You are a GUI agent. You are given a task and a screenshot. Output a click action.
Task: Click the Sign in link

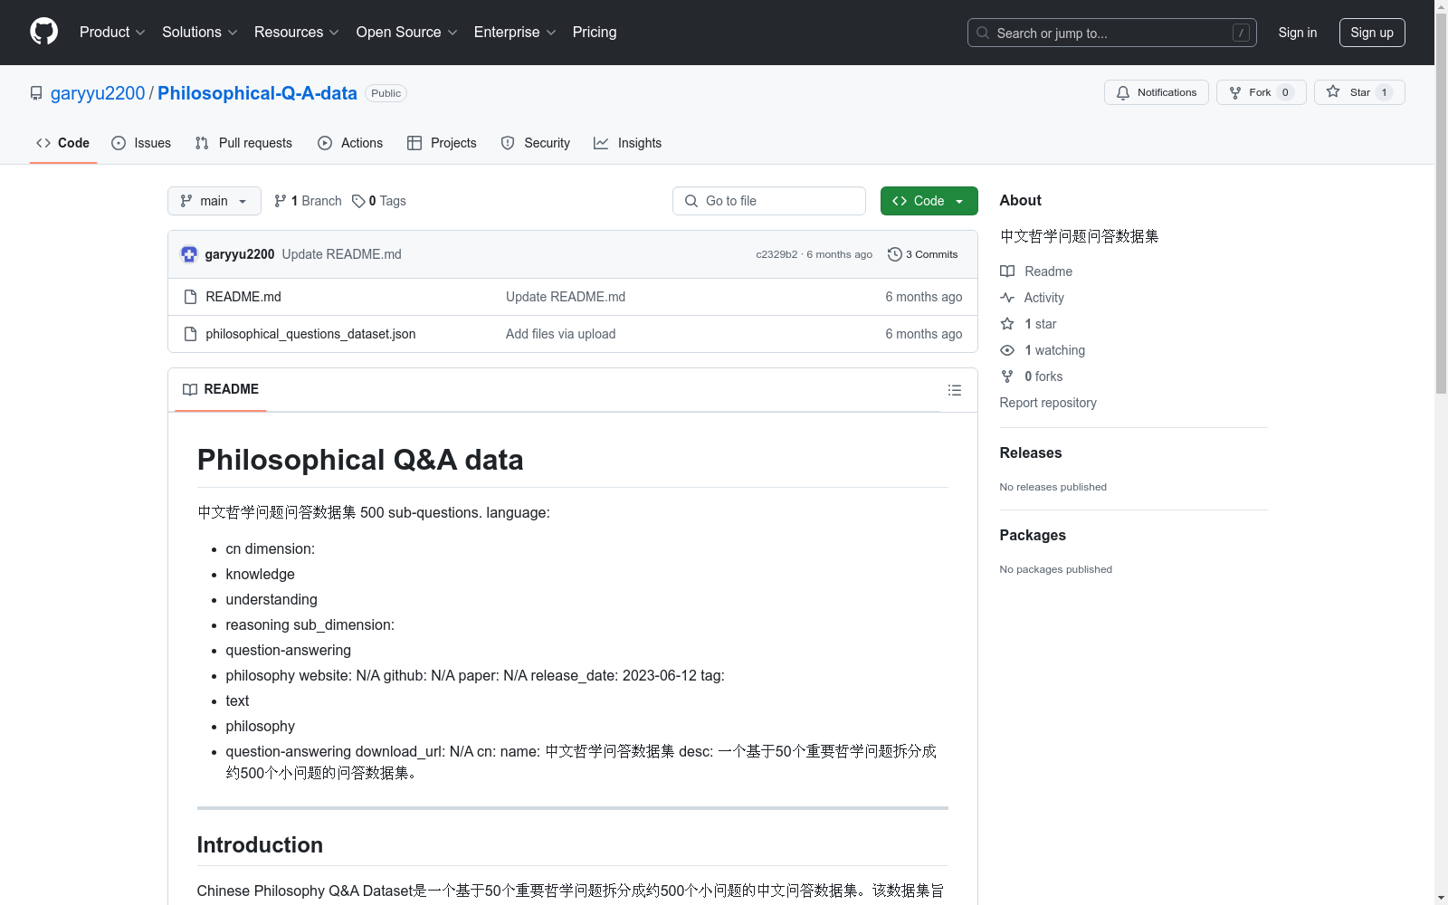[x=1297, y=33]
